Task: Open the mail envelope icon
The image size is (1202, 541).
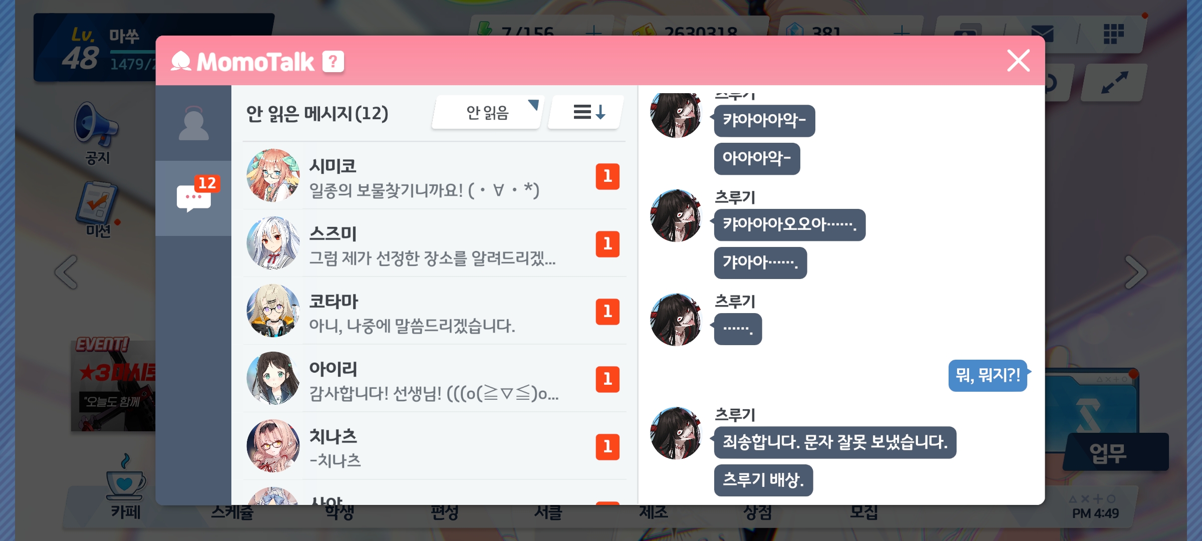Action: tap(1043, 34)
